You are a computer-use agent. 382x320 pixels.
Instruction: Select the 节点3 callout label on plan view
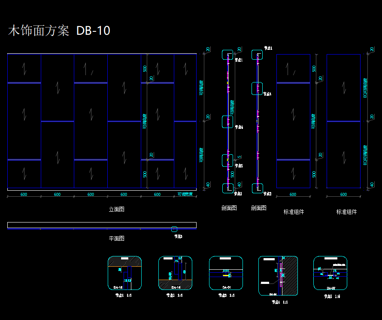coord(178,236)
